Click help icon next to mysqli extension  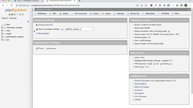154,64
